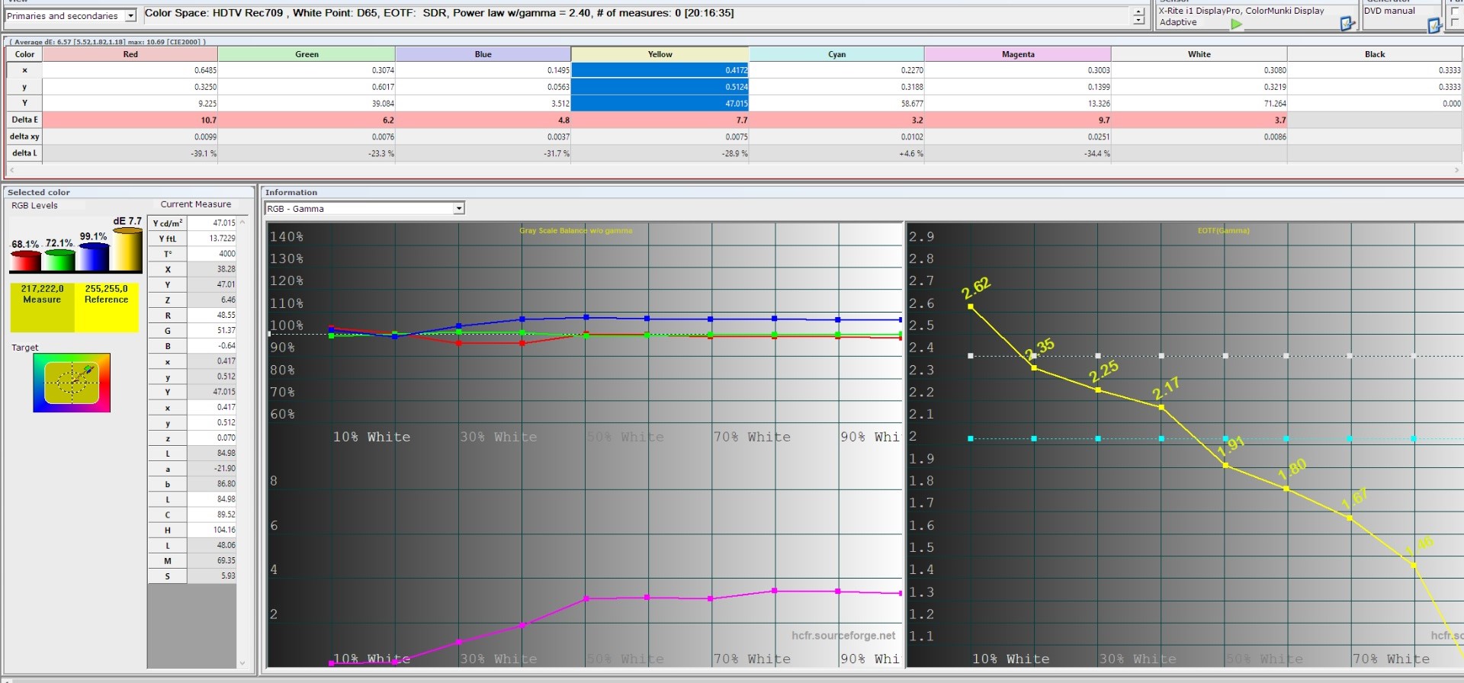The width and height of the screenshot is (1464, 683).
Task: Click the T° value 4000
Action: point(212,254)
